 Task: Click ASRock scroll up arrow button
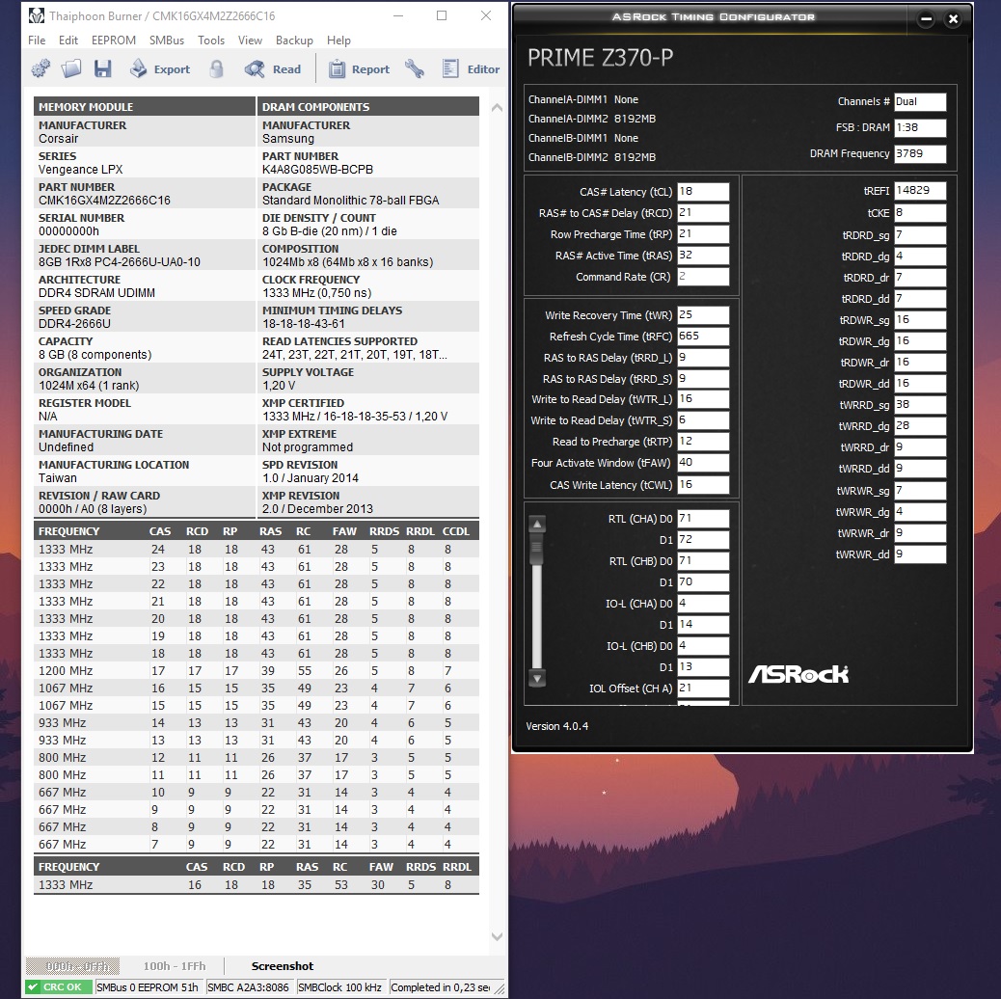pyautogui.click(x=537, y=524)
